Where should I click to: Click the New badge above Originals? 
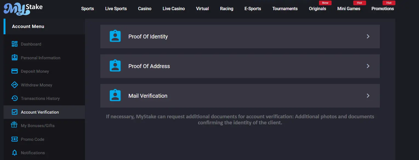325,3
